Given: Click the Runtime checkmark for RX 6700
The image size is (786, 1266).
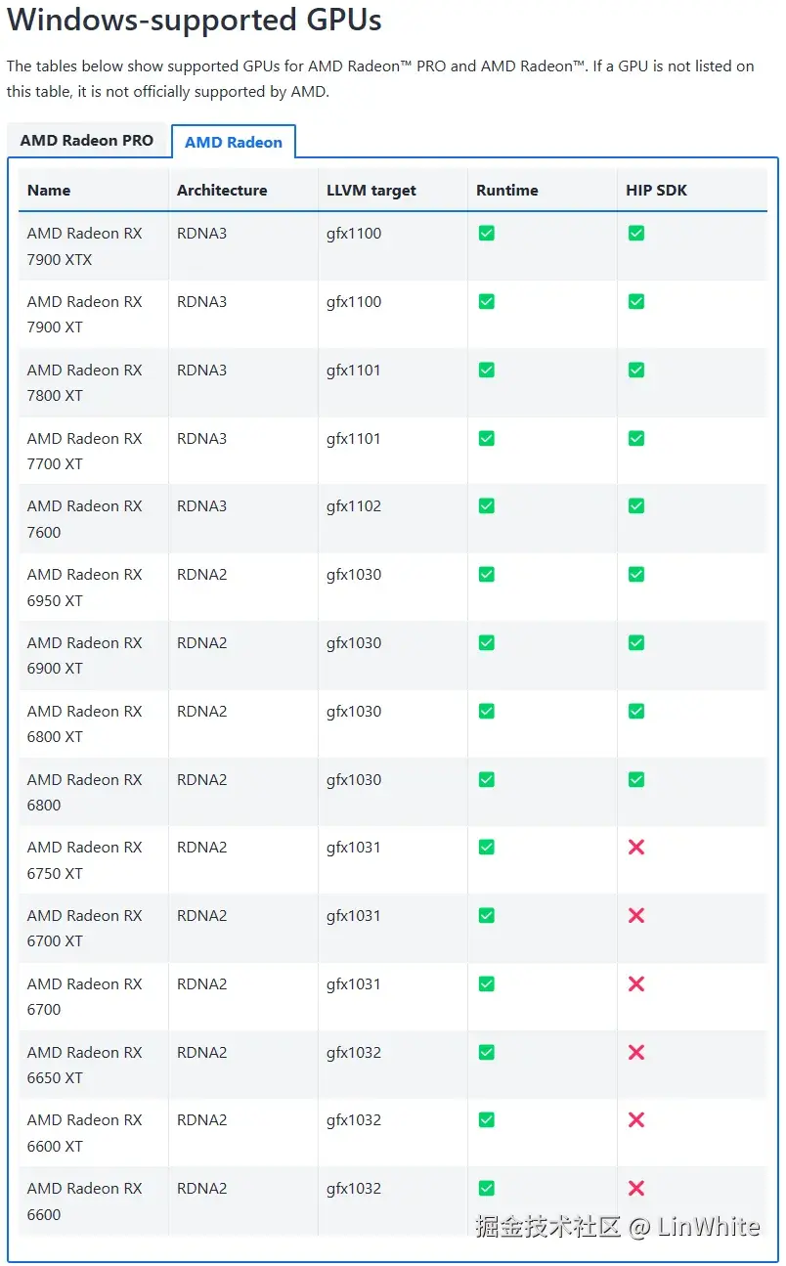Looking at the screenshot, I should (486, 984).
